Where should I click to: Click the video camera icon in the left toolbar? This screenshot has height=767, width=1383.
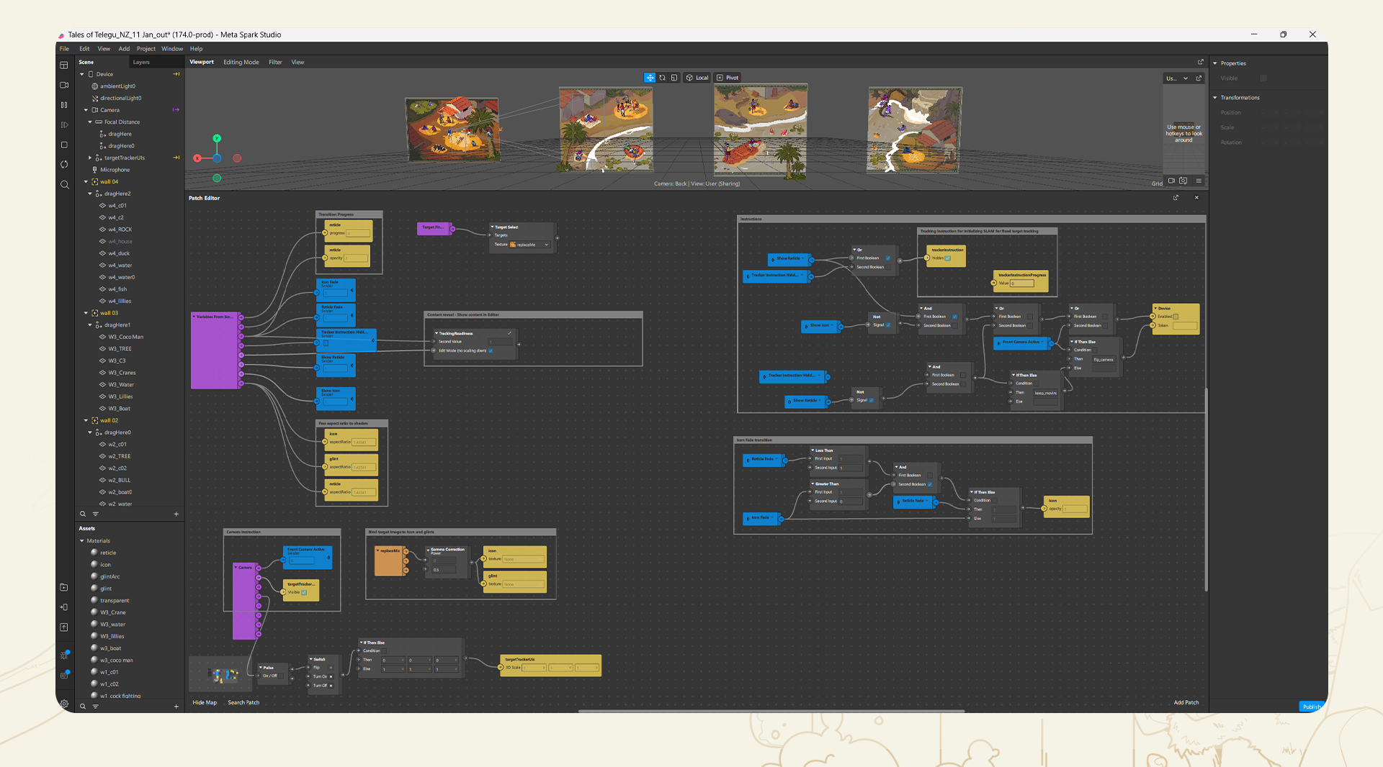coord(64,85)
